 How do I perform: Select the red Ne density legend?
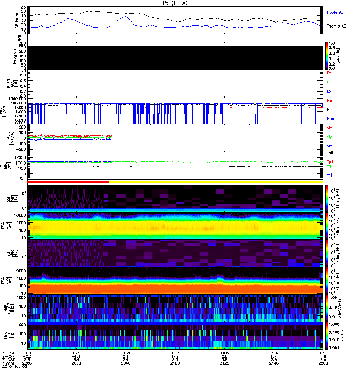click(x=329, y=100)
